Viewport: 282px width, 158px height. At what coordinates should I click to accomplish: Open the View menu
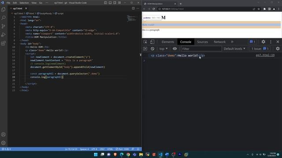tap(34, 3)
